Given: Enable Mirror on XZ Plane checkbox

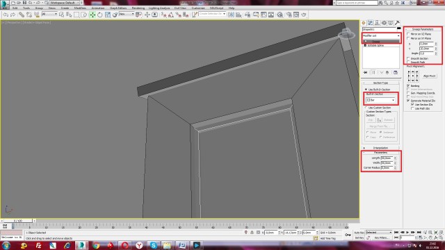Looking at the screenshot, I should [408, 34].
